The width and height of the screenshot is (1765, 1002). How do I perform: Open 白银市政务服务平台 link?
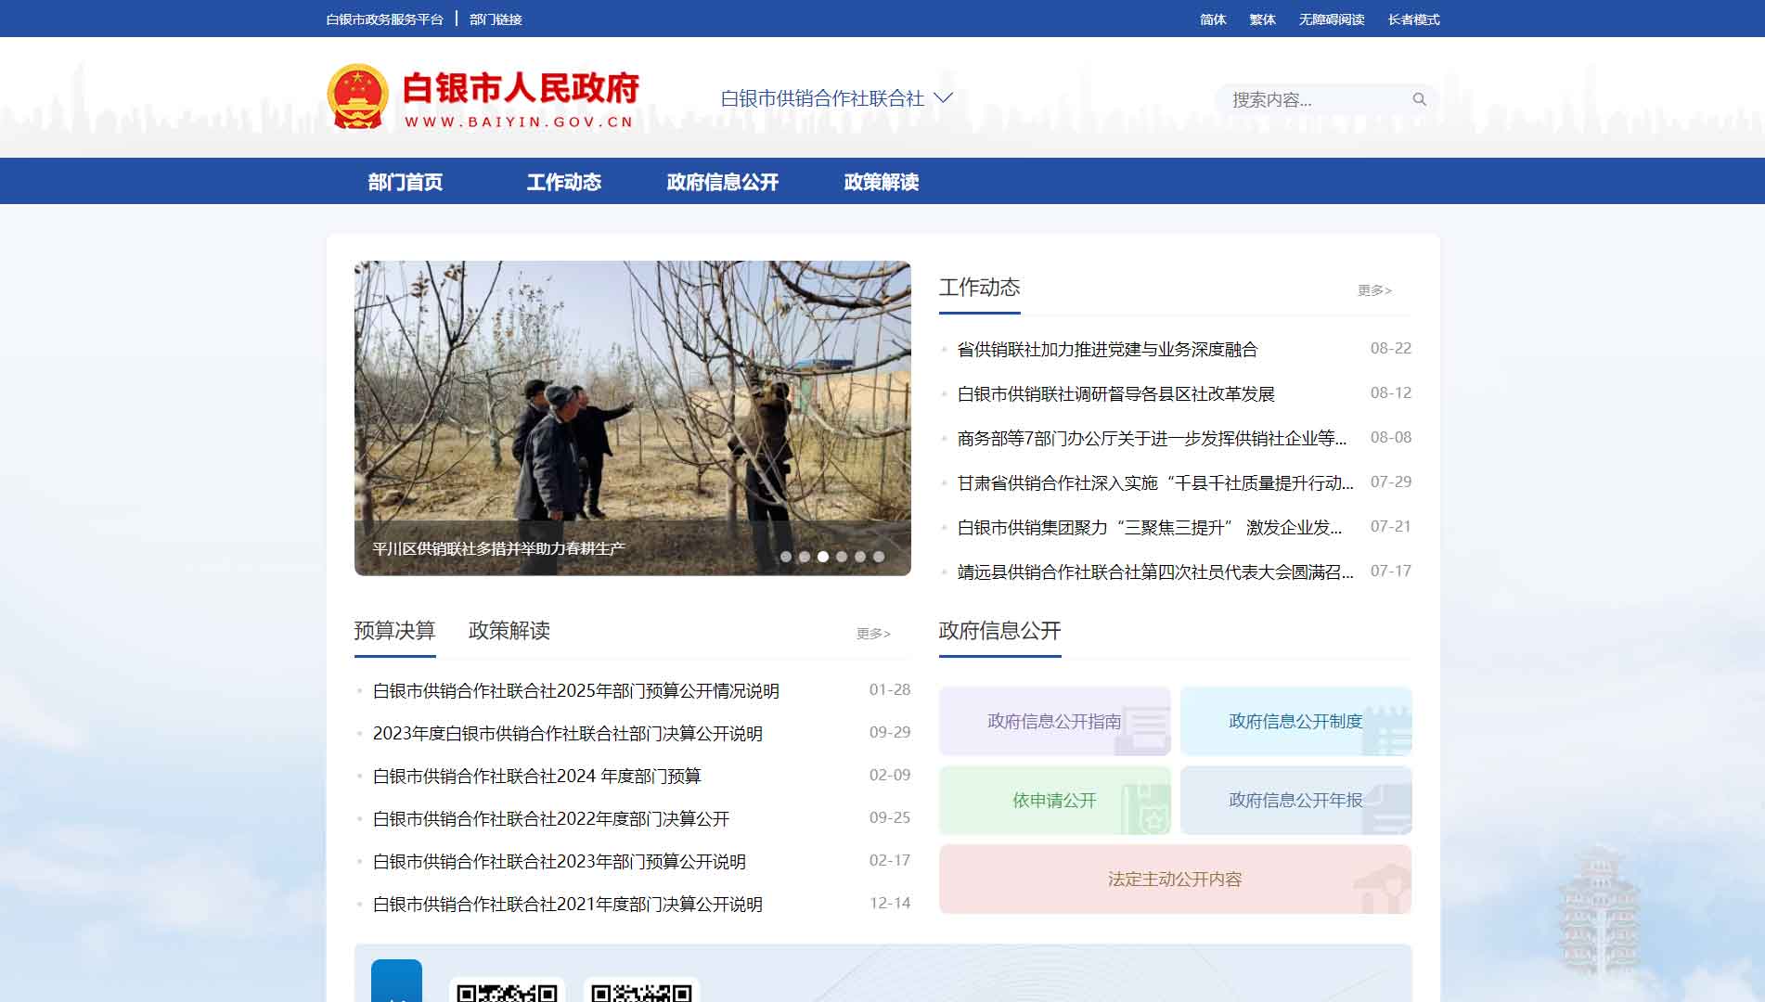pyautogui.click(x=384, y=19)
